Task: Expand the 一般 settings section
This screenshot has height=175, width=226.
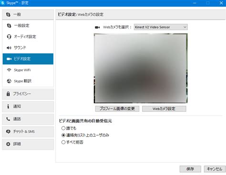Action: coord(28,15)
